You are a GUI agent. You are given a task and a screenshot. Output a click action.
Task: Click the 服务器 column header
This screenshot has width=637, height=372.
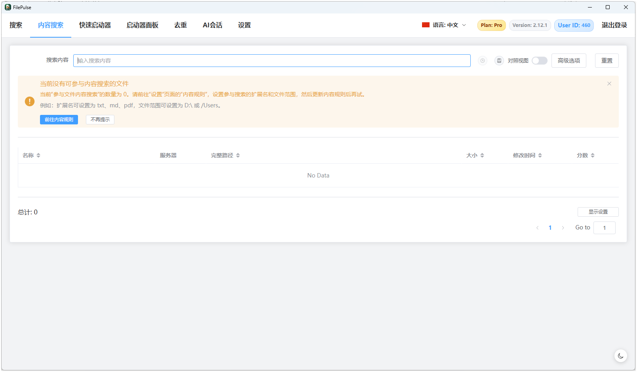[168, 155]
